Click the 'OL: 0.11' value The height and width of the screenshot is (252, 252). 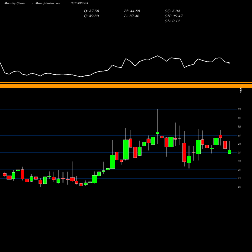[172, 21]
